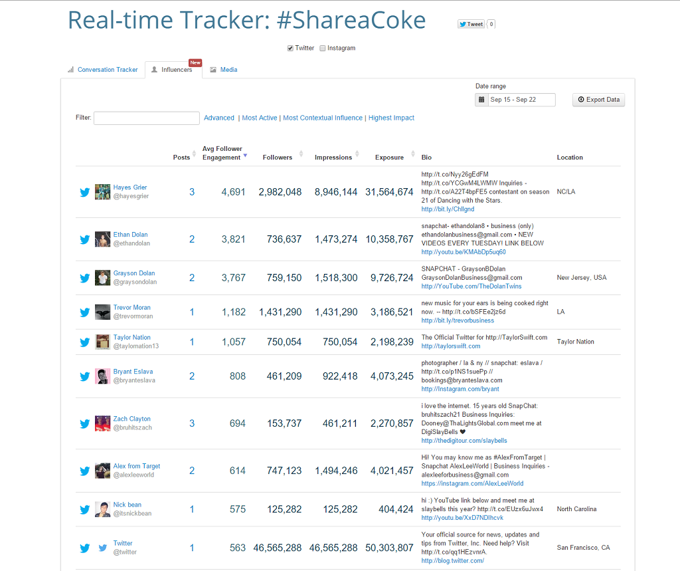Apply Most Active filter
This screenshot has height=571, width=680.
point(260,118)
